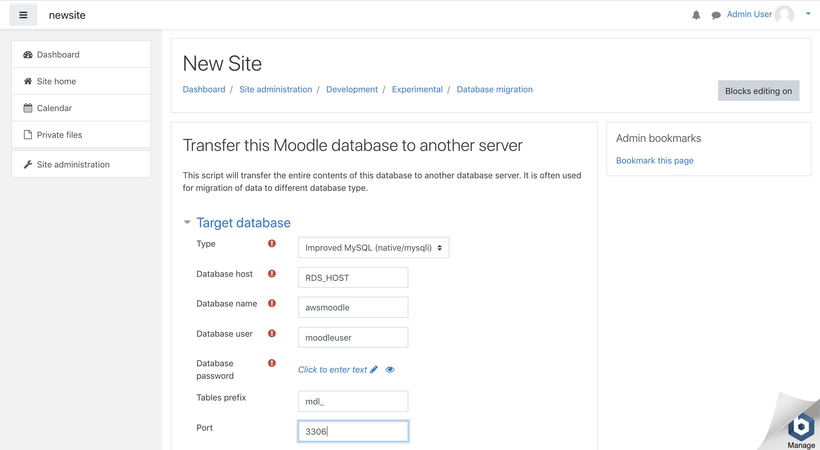Open the notifications bell

click(x=696, y=15)
